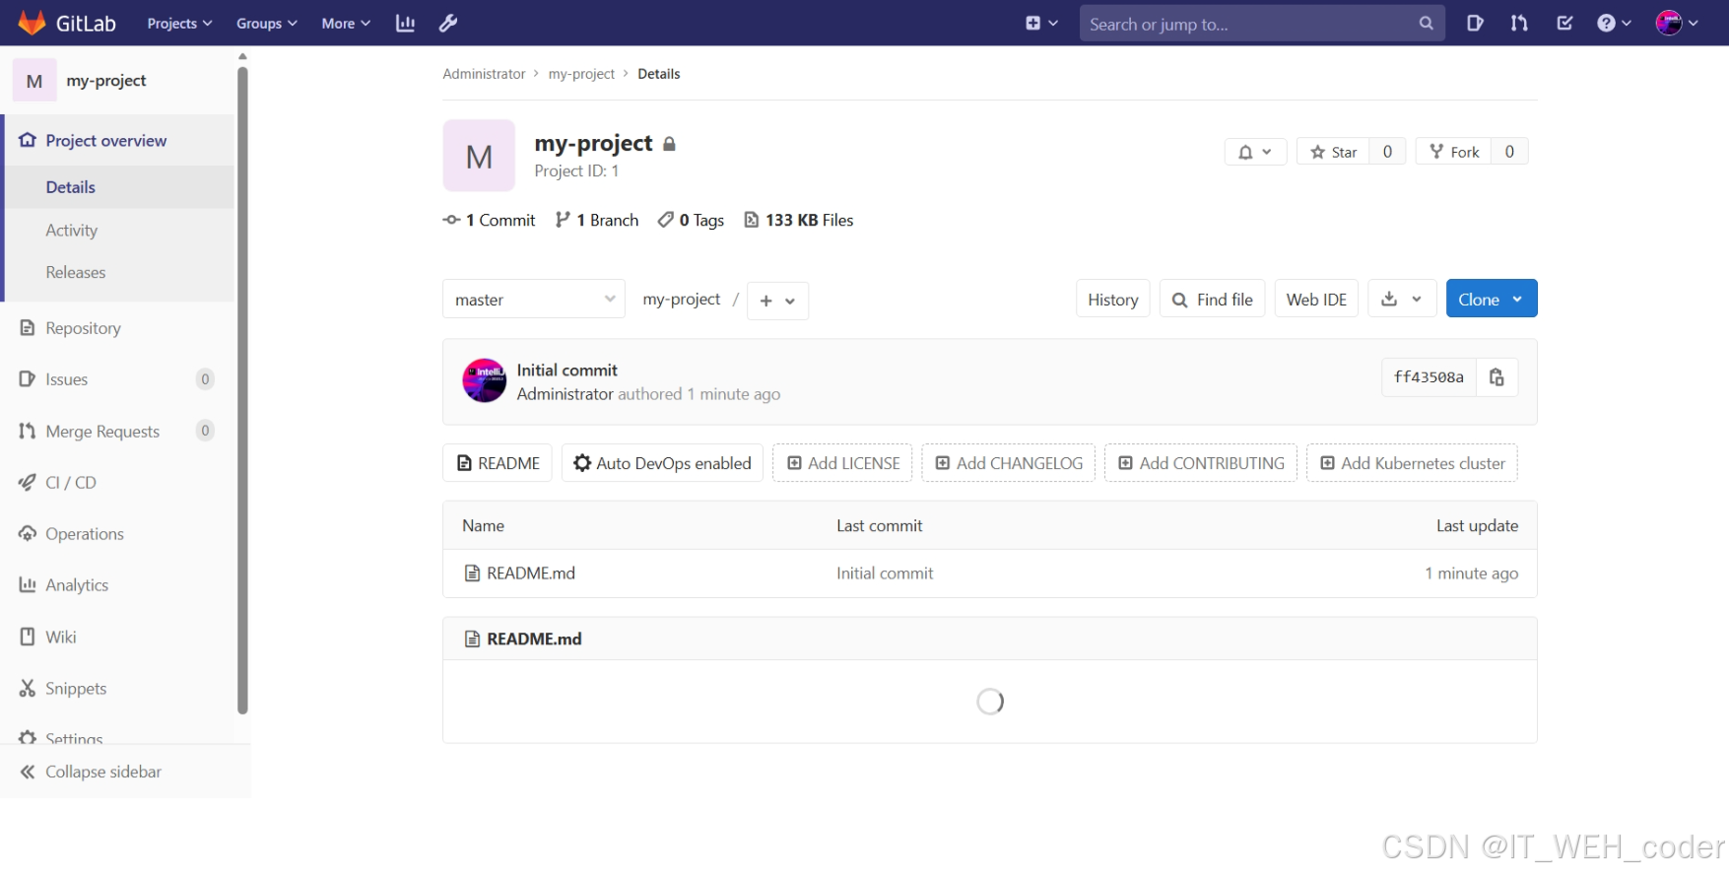
Task: Click Add Kubernetes cluster
Action: tap(1412, 463)
